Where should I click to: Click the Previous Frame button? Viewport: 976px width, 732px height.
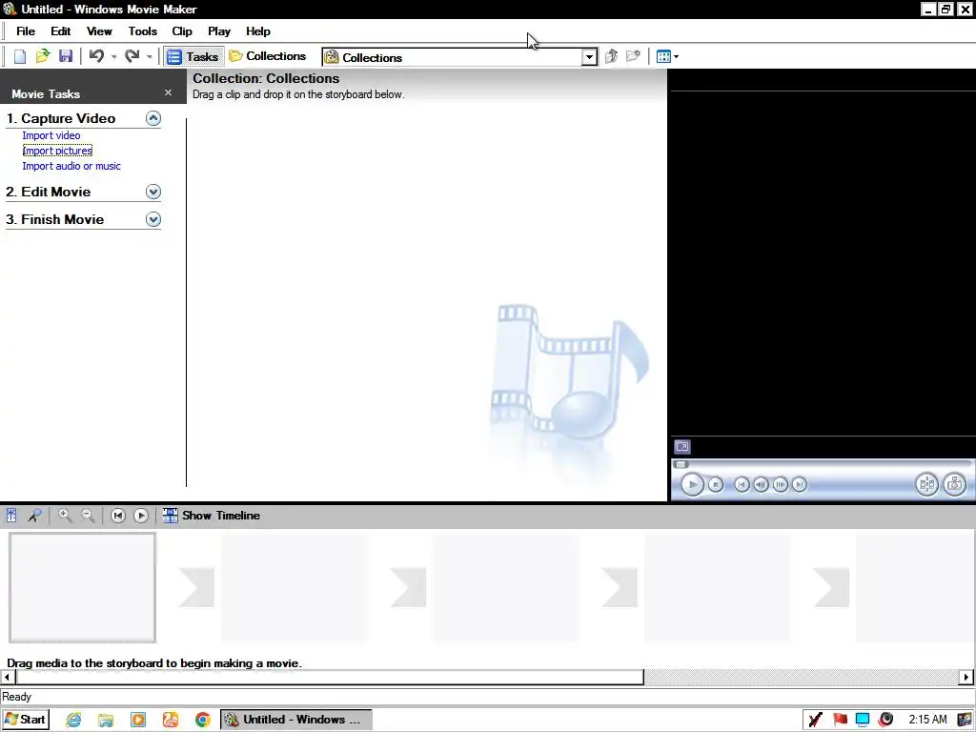pos(761,484)
